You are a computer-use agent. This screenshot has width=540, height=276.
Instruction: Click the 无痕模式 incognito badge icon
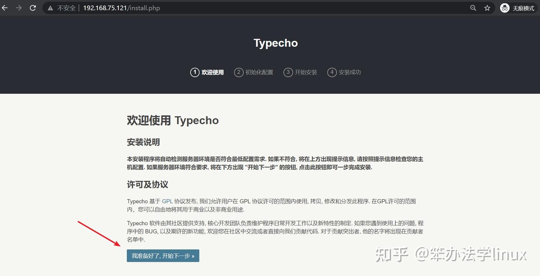coord(504,7)
